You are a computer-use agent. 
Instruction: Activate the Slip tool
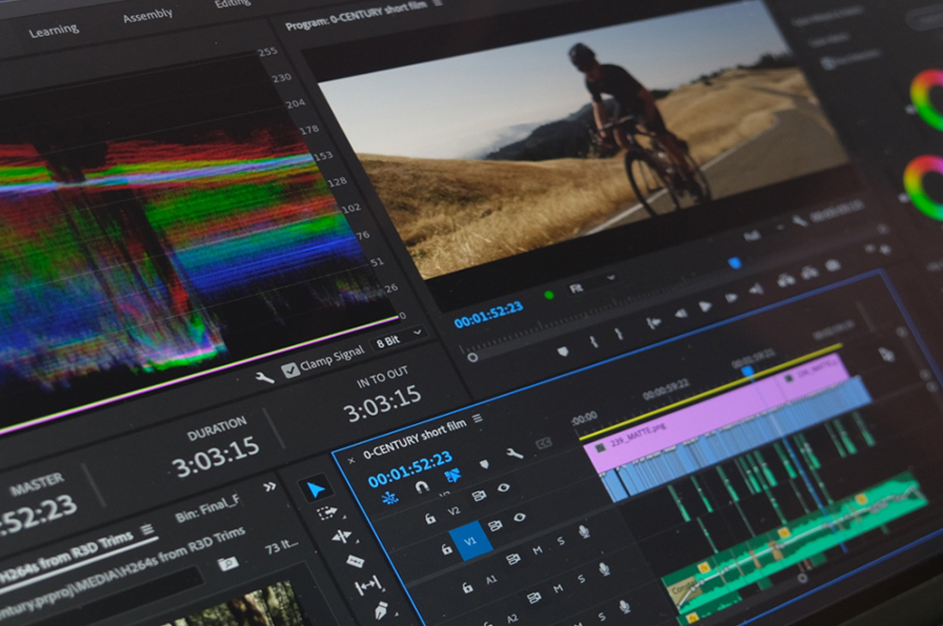[x=368, y=585]
